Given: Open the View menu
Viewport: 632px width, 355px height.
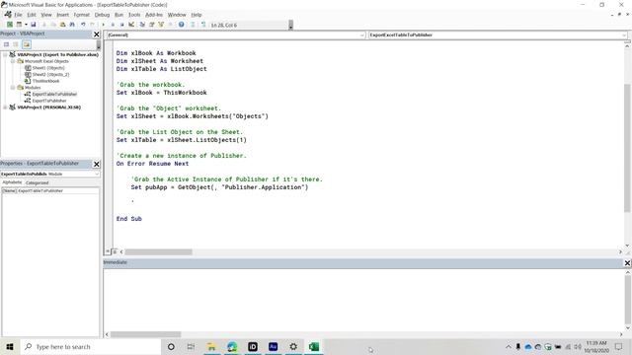Looking at the screenshot, I should click(46, 15).
